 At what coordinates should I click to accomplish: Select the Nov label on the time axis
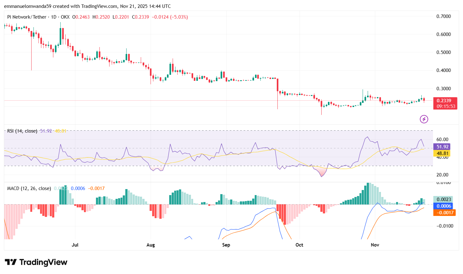(x=375, y=245)
